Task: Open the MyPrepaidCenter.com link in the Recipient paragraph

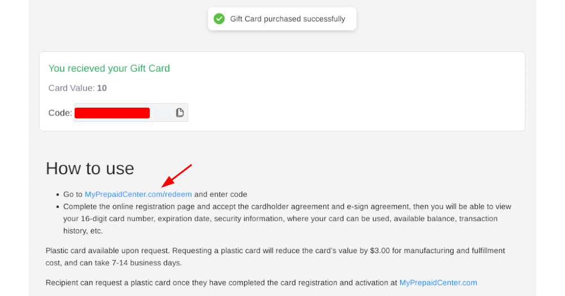Action: click(438, 282)
